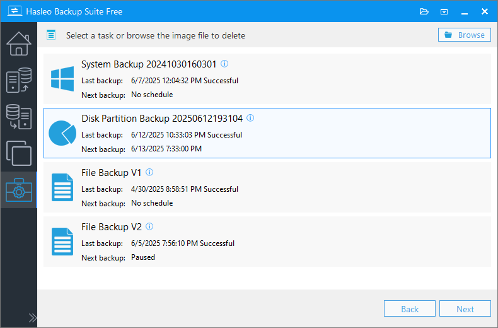This screenshot has height=328, width=498.
Task: Open the Backup sidebar section
Action: (x=19, y=80)
